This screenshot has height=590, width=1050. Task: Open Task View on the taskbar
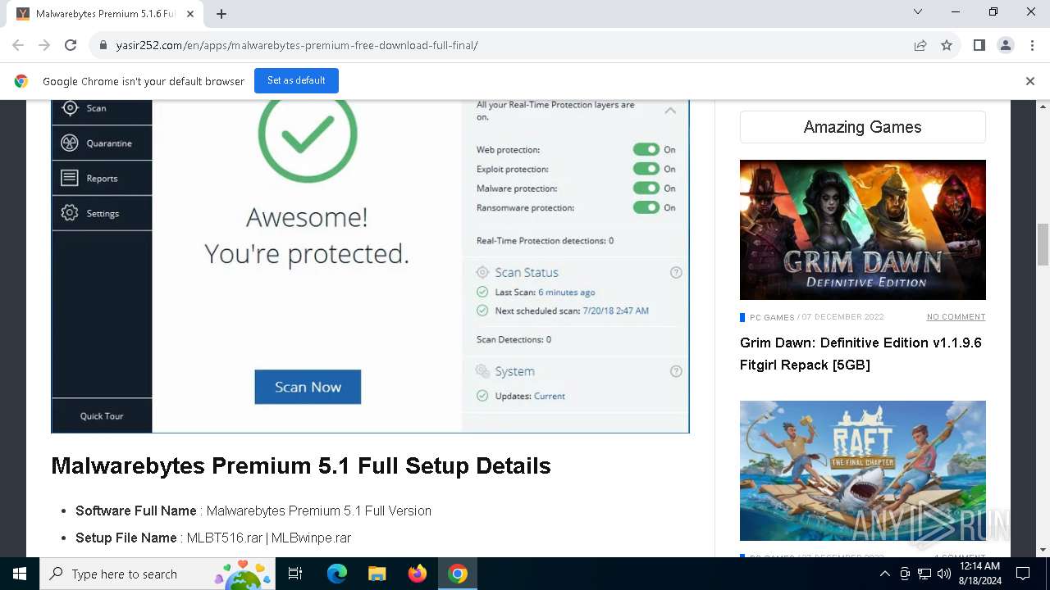point(295,574)
